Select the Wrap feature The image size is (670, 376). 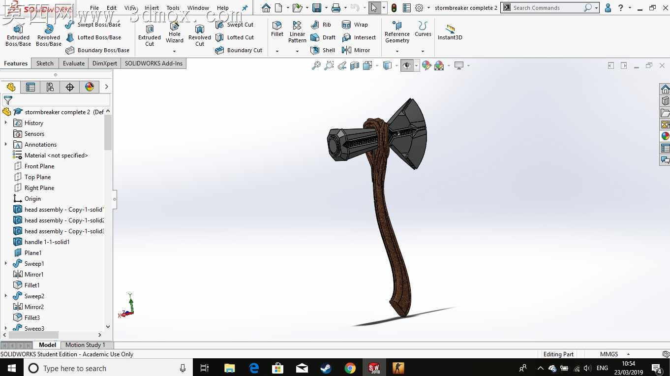(355, 25)
